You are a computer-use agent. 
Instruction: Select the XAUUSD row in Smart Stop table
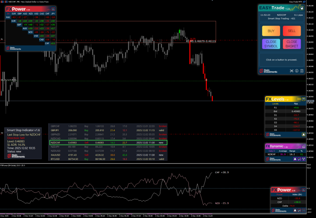pos(108,155)
